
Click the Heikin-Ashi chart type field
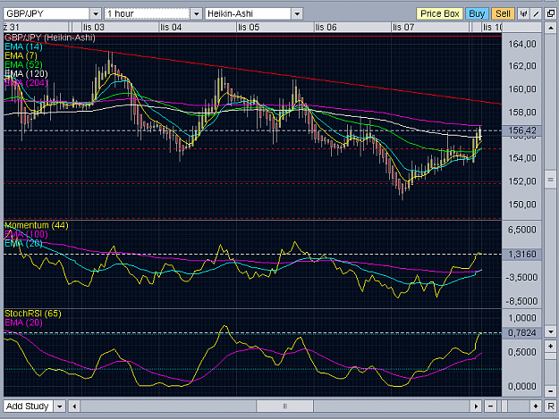coord(248,14)
